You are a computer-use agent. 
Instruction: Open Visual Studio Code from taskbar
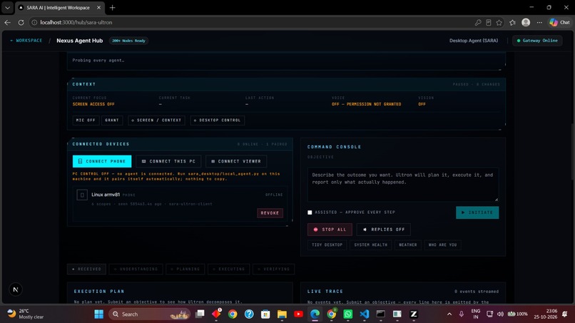point(364,314)
